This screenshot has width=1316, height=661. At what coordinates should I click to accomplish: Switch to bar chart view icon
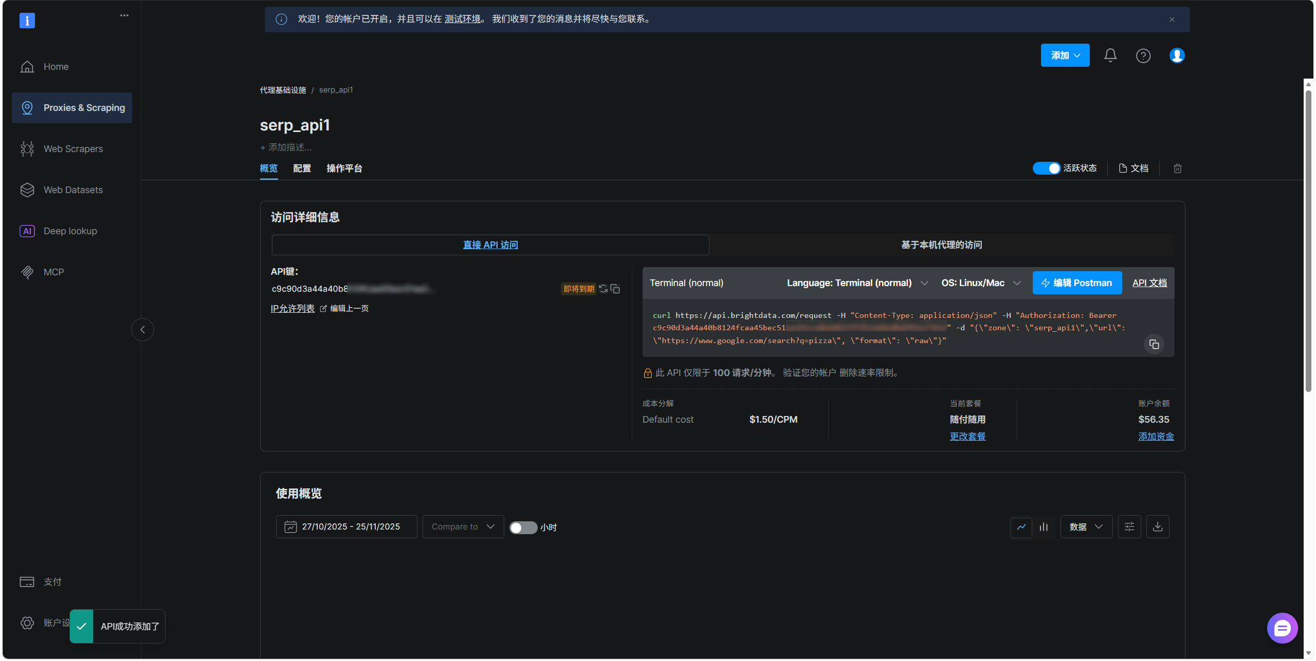coord(1044,527)
